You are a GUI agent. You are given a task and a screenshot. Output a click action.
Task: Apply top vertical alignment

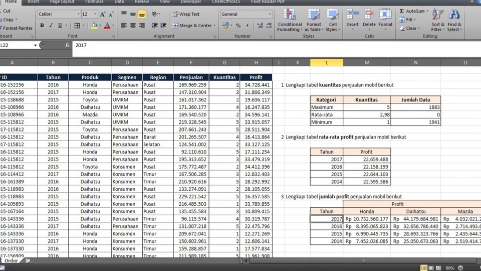[124, 14]
